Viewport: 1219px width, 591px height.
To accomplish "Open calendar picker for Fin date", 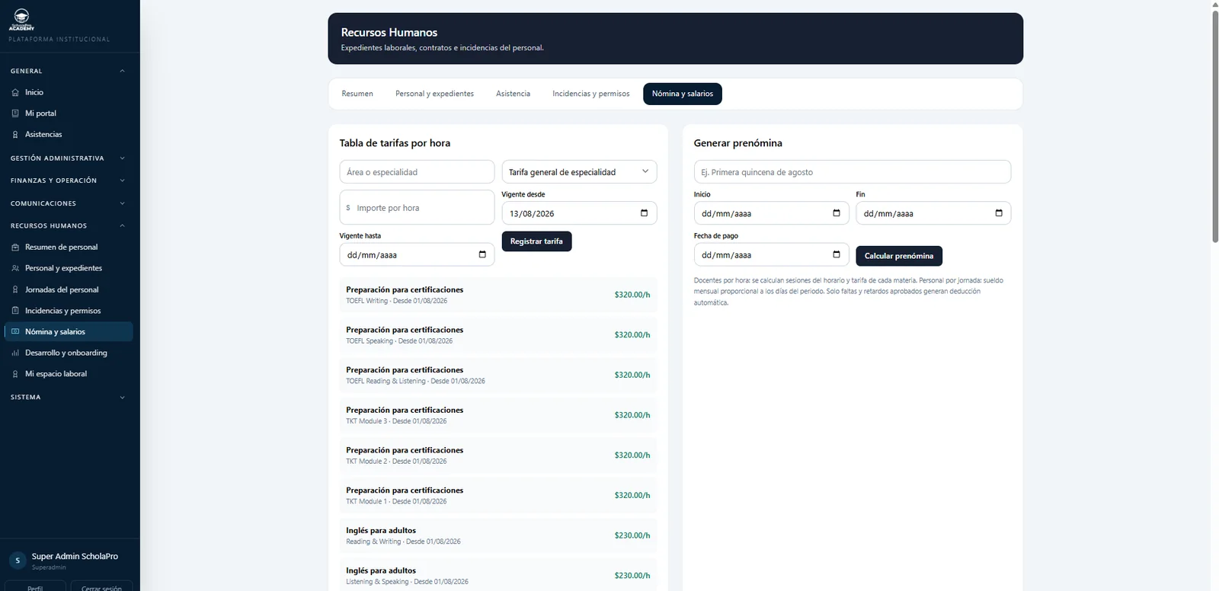I will (x=999, y=213).
